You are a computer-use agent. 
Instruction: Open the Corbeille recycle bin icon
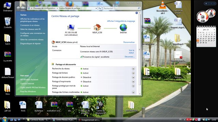(7, 23)
